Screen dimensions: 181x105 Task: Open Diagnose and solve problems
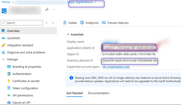26,52
